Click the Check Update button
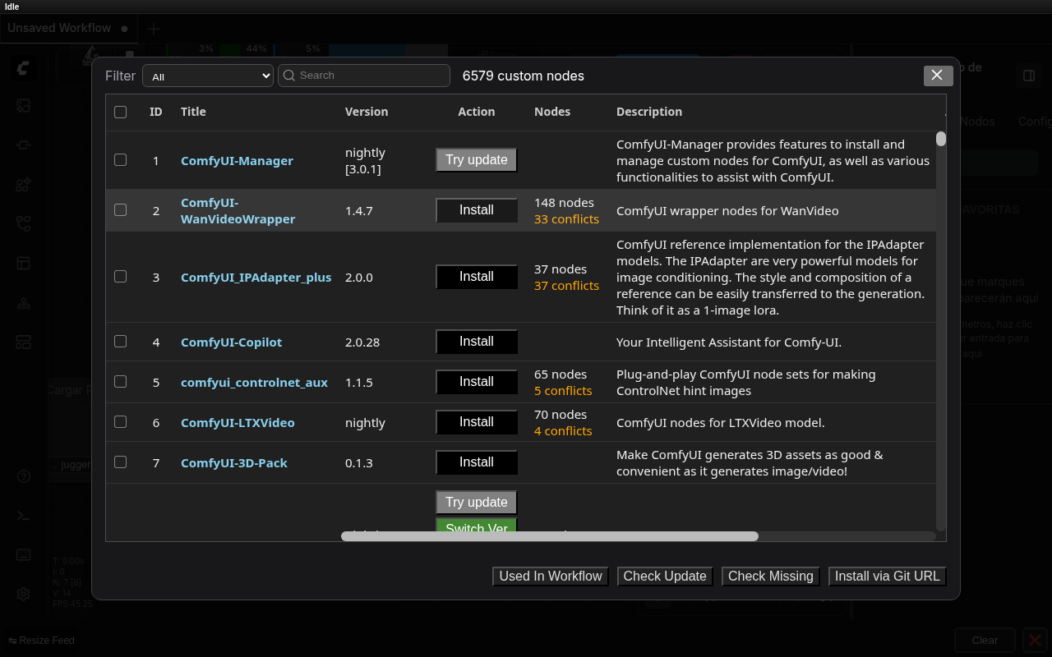Image resolution: width=1052 pixels, height=657 pixels. point(665,577)
